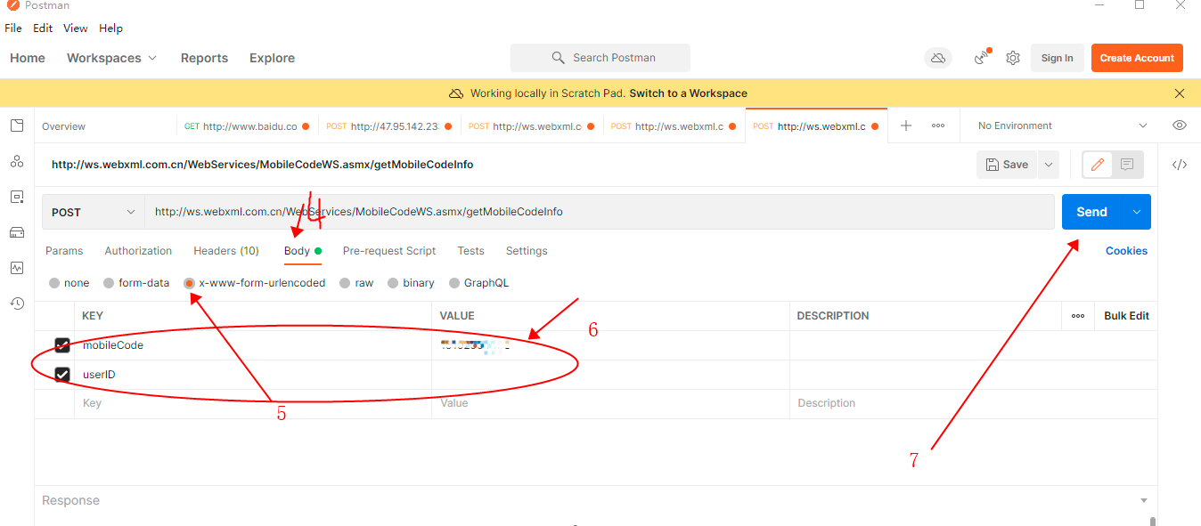Open Environments sidebar icon
Image resolution: width=1201 pixels, height=526 pixels.
point(17,197)
